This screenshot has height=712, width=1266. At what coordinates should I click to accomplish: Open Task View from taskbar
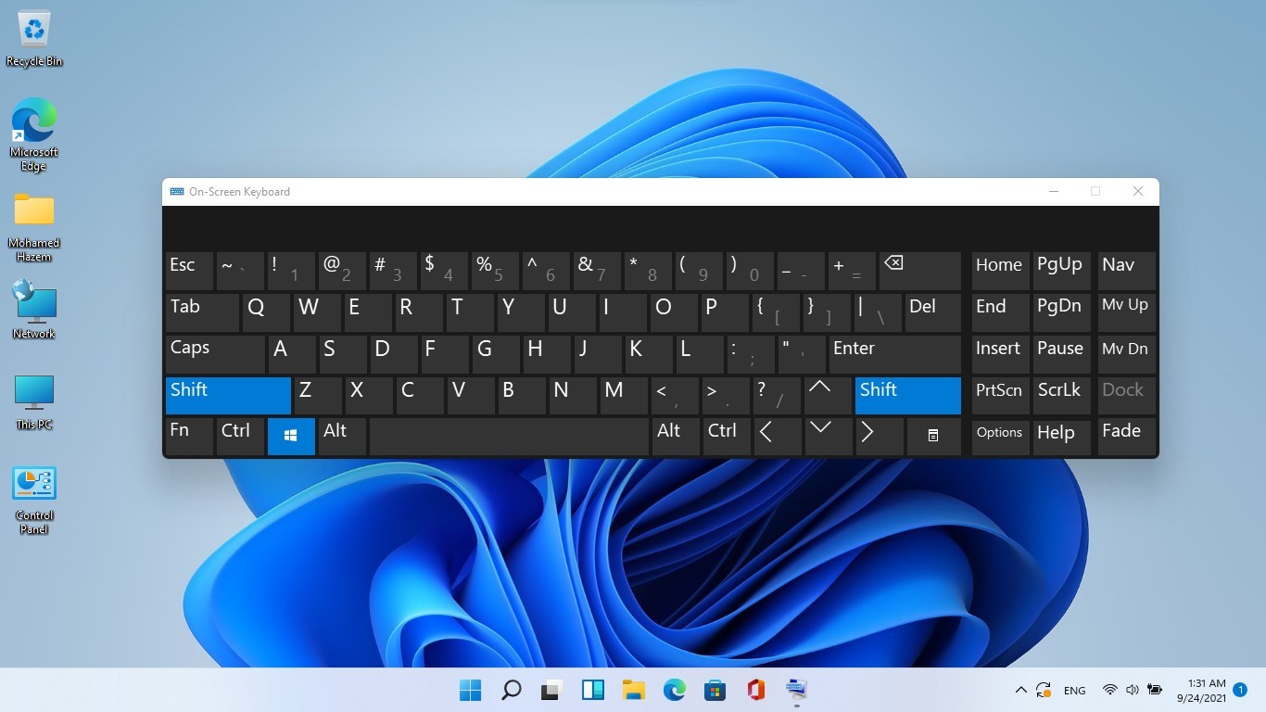click(x=551, y=690)
